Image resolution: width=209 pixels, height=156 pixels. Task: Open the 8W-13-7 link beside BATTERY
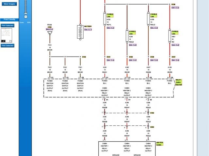pyautogui.click(x=88, y=30)
